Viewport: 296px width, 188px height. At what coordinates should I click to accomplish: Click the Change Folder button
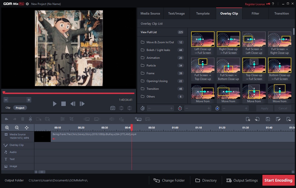click(x=169, y=180)
